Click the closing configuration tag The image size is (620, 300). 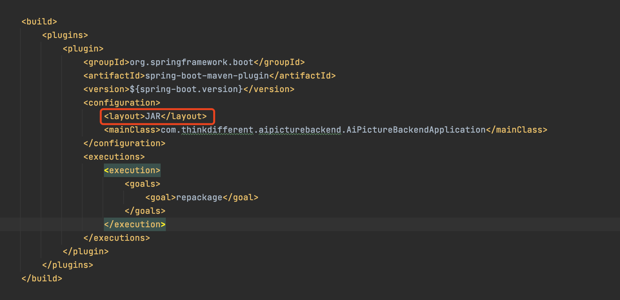[124, 143]
